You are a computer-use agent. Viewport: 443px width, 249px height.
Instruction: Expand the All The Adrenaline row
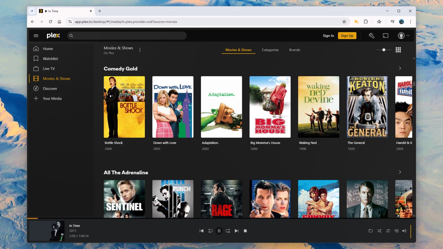pyautogui.click(x=400, y=172)
